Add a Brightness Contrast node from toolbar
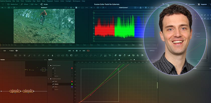The width and height of the screenshot is (211, 103). click(48, 55)
